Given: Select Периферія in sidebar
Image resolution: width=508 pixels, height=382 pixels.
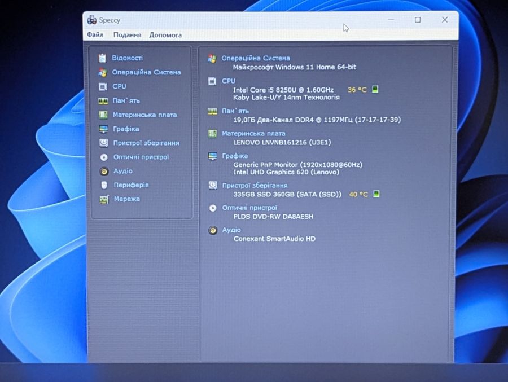Looking at the screenshot, I should pos(131,185).
